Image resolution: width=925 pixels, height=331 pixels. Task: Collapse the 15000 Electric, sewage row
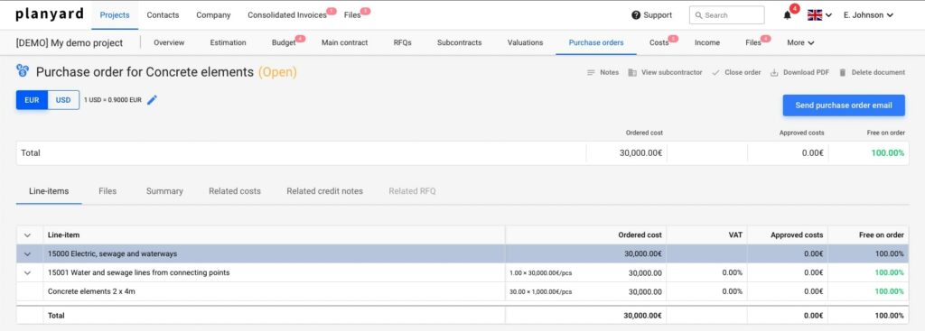click(27, 253)
